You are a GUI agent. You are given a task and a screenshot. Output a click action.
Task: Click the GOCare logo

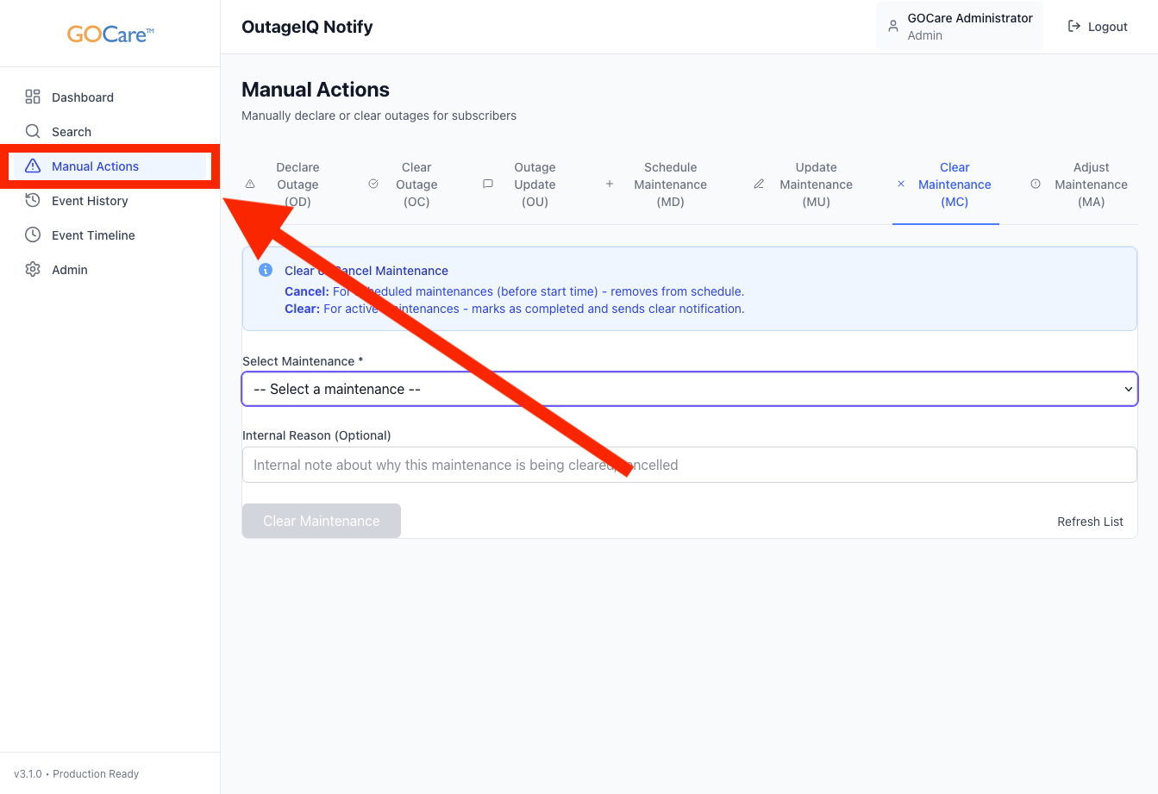(110, 34)
